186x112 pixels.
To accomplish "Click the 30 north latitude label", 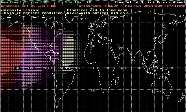I will (x=93, y=46).
